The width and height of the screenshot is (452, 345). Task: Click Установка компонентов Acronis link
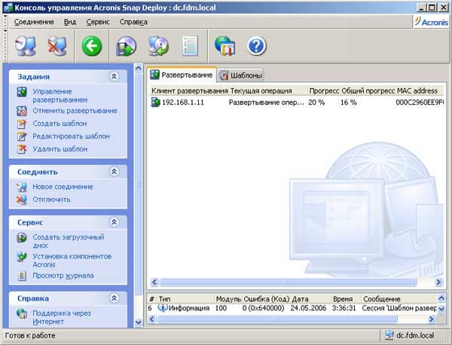click(x=72, y=261)
